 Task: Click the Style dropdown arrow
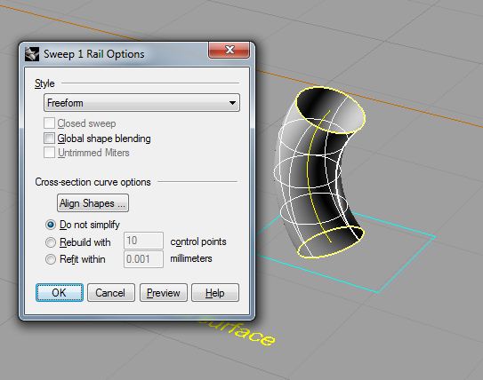tap(232, 103)
